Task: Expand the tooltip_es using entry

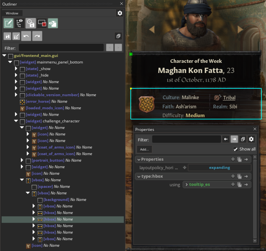Action: [x=186, y=184]
